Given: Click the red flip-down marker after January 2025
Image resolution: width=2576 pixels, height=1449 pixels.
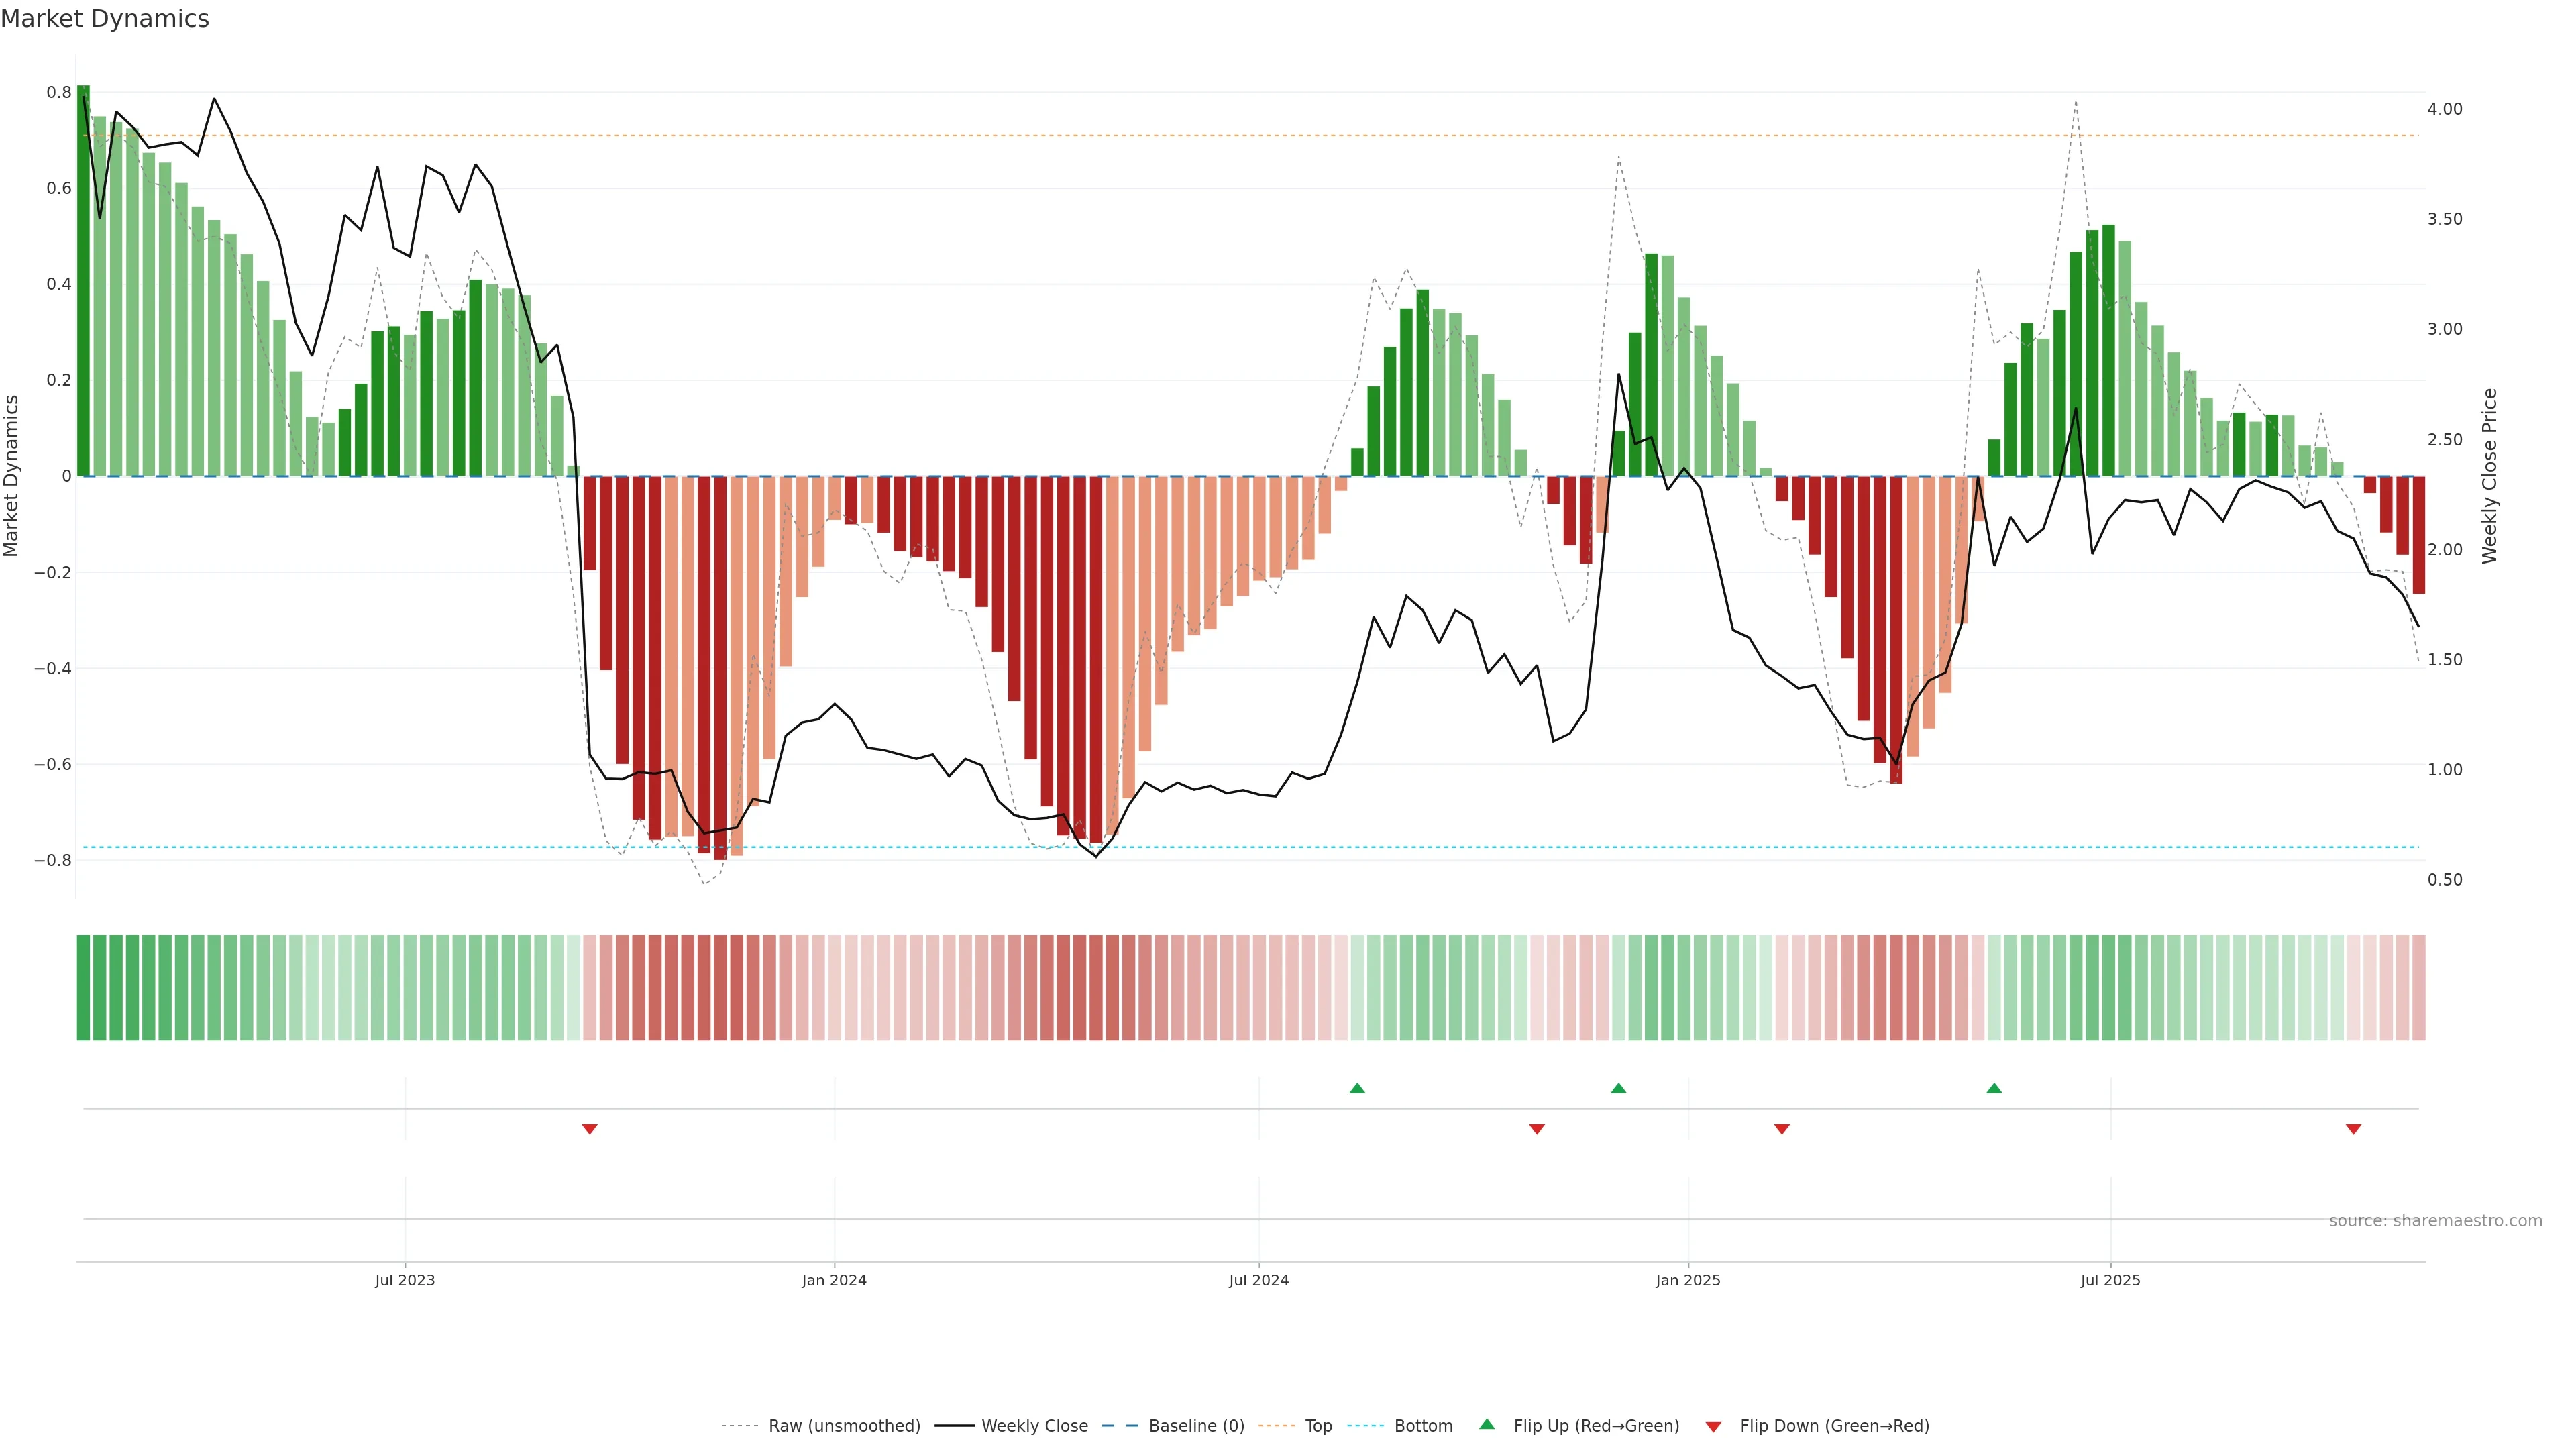Looking at the screenshot, I should (1781, 1129).
